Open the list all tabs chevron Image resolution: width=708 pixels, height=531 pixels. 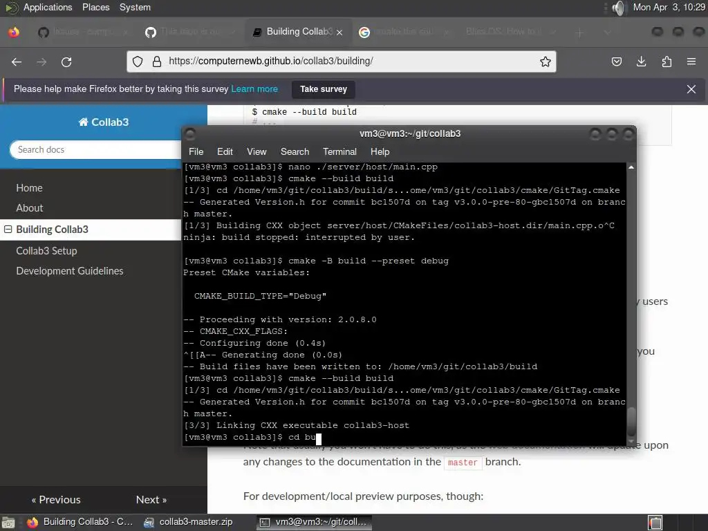(607, 32)
